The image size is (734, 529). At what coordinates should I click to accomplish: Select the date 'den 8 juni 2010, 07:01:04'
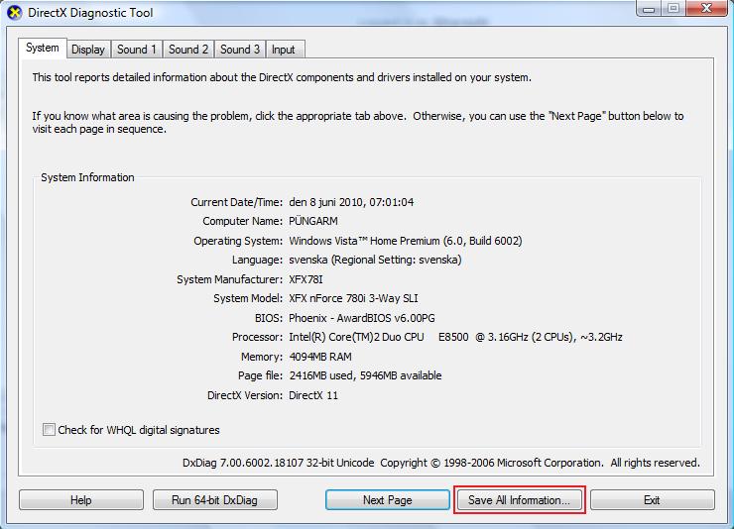tap(351, 202)
